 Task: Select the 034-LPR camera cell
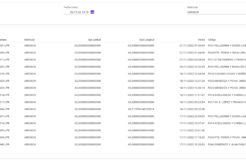4,137
